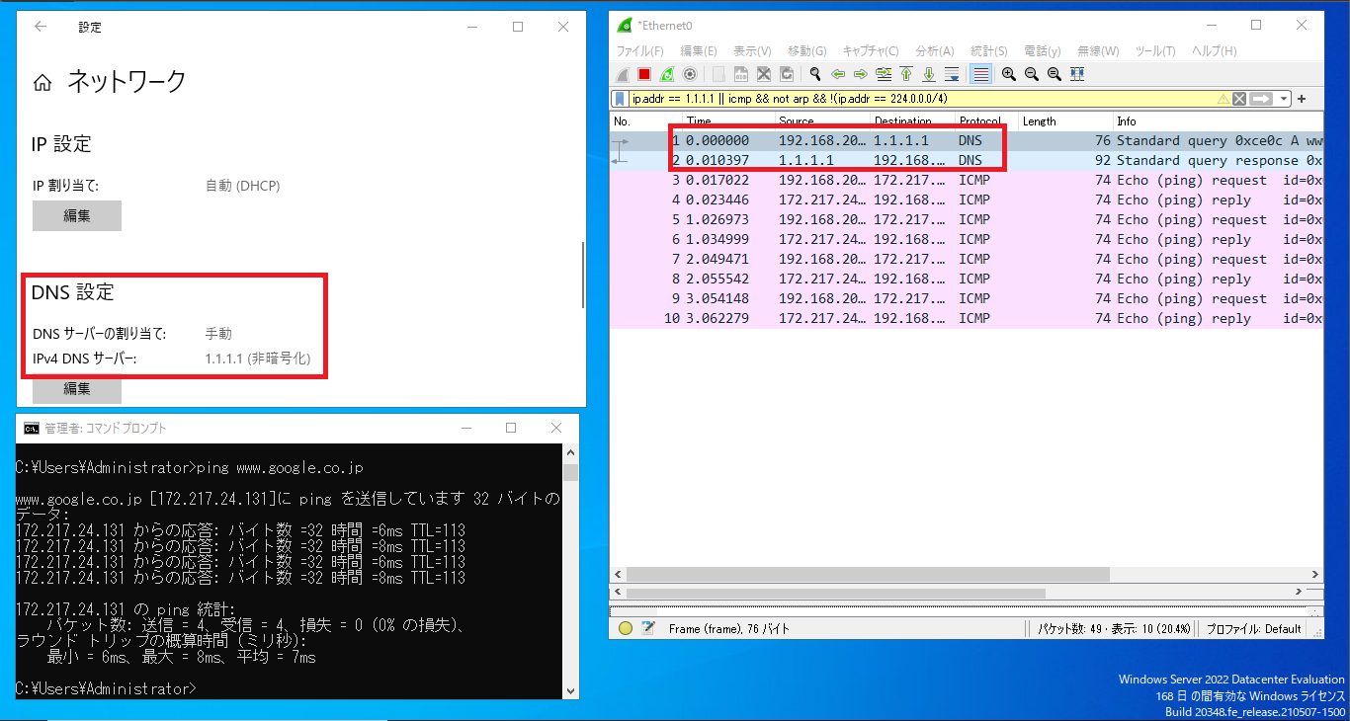Zoom in on Wireshark text
Screen dimensions: 1350x721
pos(1009,74)
